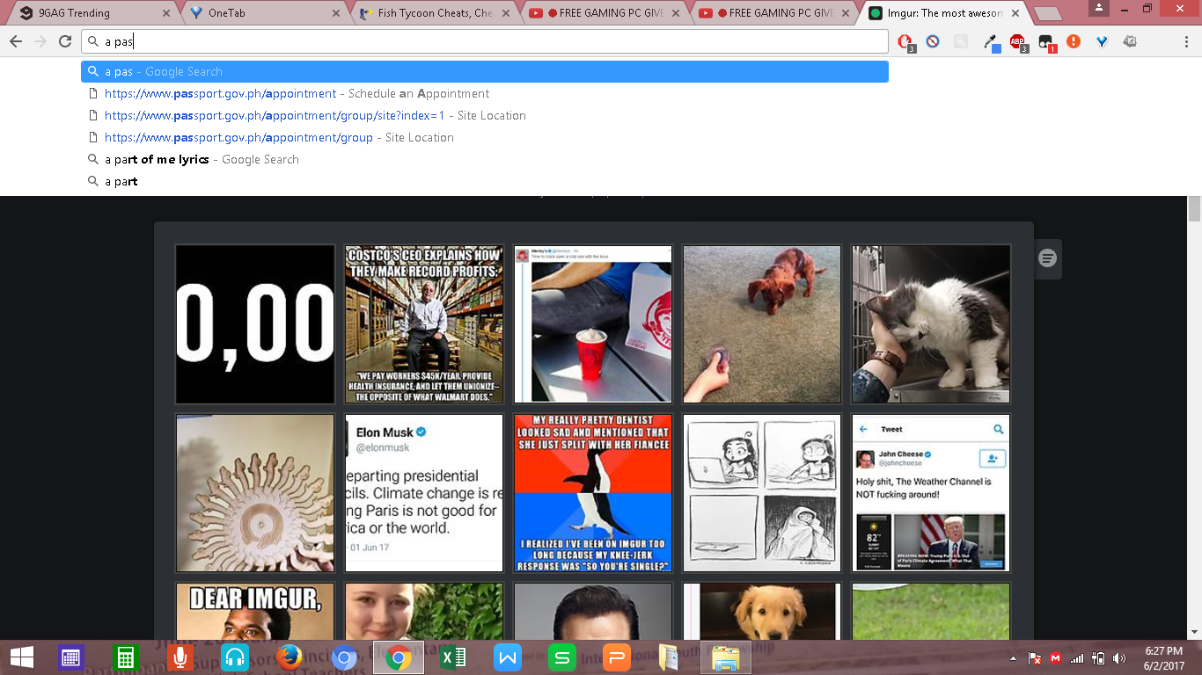Image resolution: width=1202 pixels, height=675 pixels.
Task: Open the blue headphones music app
Action: [235, 657]
